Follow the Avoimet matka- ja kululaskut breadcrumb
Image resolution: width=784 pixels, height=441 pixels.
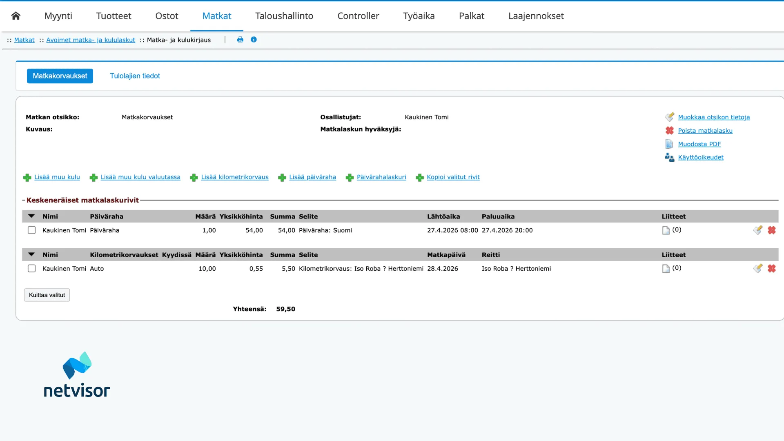[x=91, y=40]
